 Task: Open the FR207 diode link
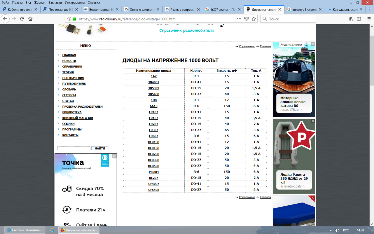[x=153, y=124]
